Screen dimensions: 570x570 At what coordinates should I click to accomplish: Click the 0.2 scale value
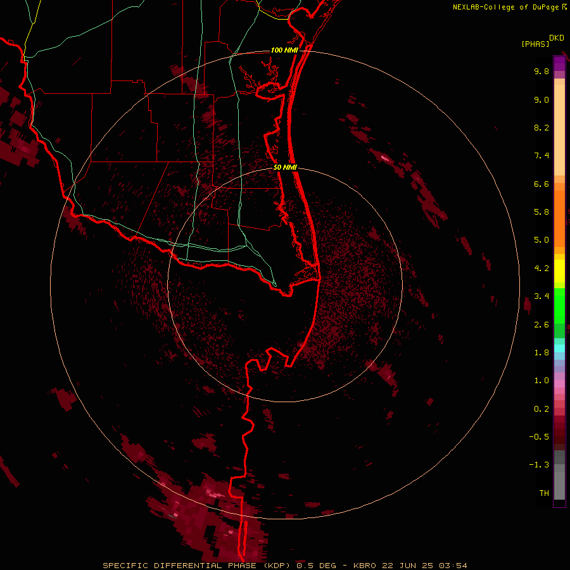(541, 409)
